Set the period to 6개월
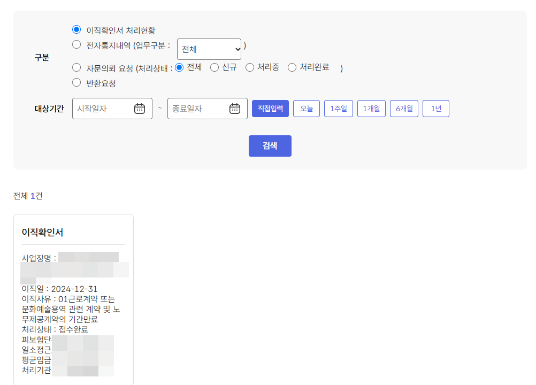Viewport: 536px width, 385px height. (404, 108)
